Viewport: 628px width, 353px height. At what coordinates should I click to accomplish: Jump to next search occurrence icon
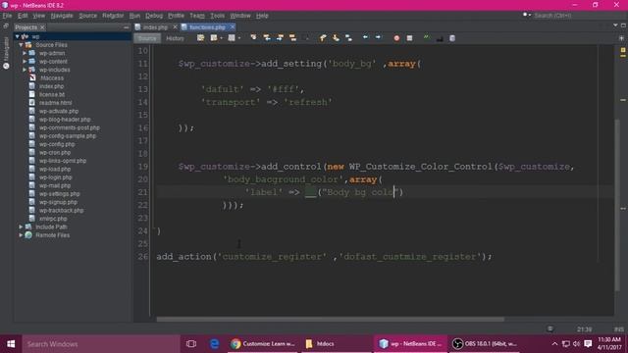coord(280,38)
